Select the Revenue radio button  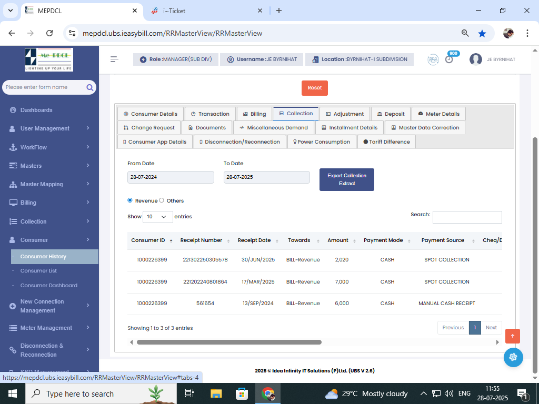(130, 200)
